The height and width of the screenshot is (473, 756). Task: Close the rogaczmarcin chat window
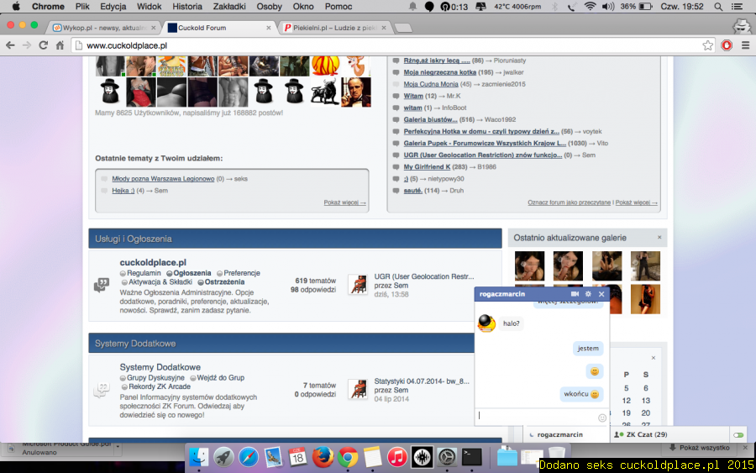click(x=601, y=294)
